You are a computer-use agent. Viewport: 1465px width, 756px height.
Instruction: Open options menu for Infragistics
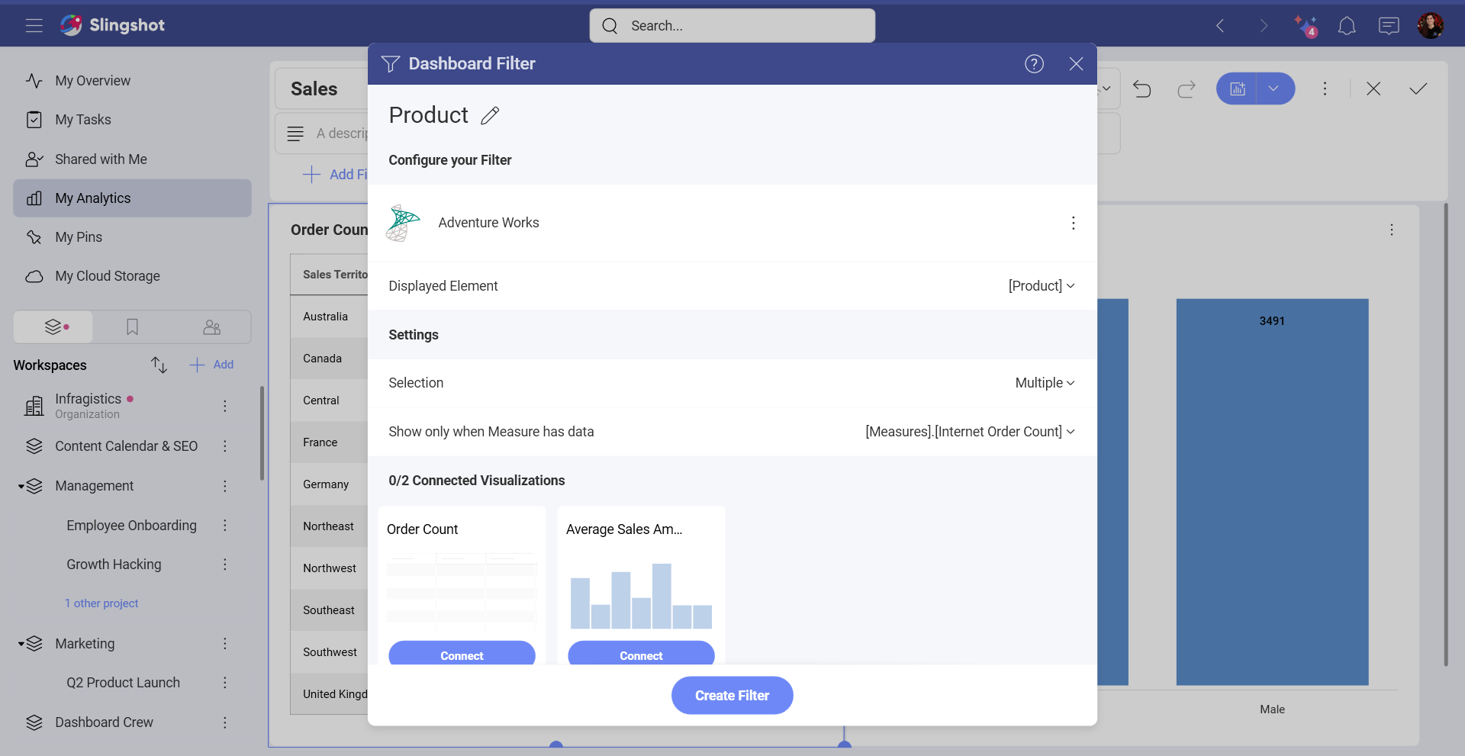[x=225, y=406]
